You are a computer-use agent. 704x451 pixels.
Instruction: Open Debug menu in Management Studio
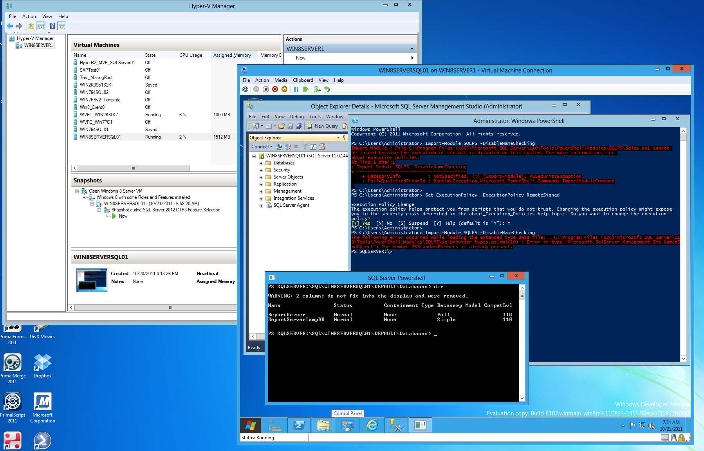297,117
